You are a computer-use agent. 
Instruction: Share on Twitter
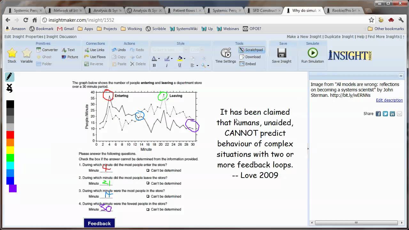click(x=385, y=114)
